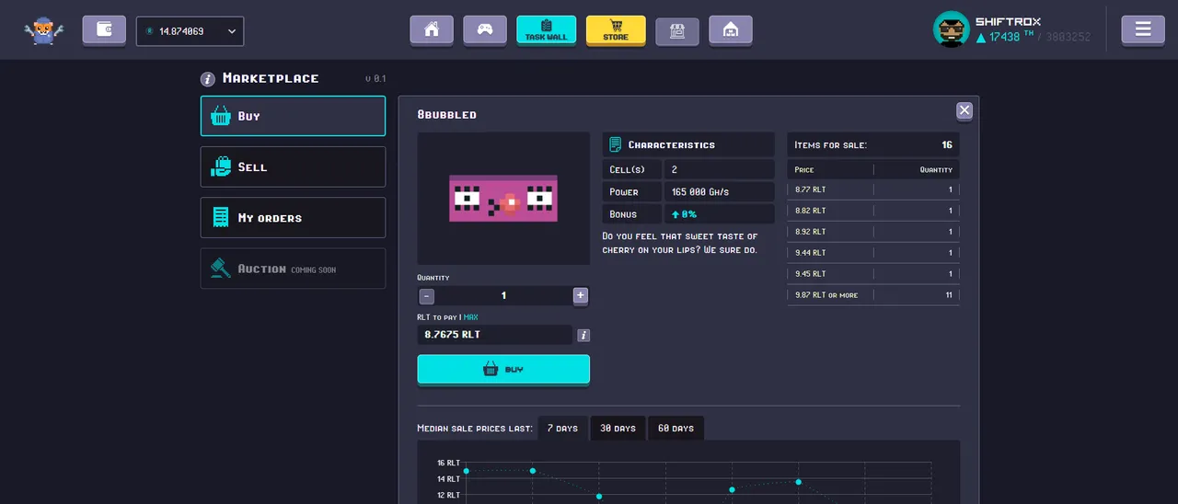
Task: Click the 17438 TH power stat
Action: pos(1004,38)
